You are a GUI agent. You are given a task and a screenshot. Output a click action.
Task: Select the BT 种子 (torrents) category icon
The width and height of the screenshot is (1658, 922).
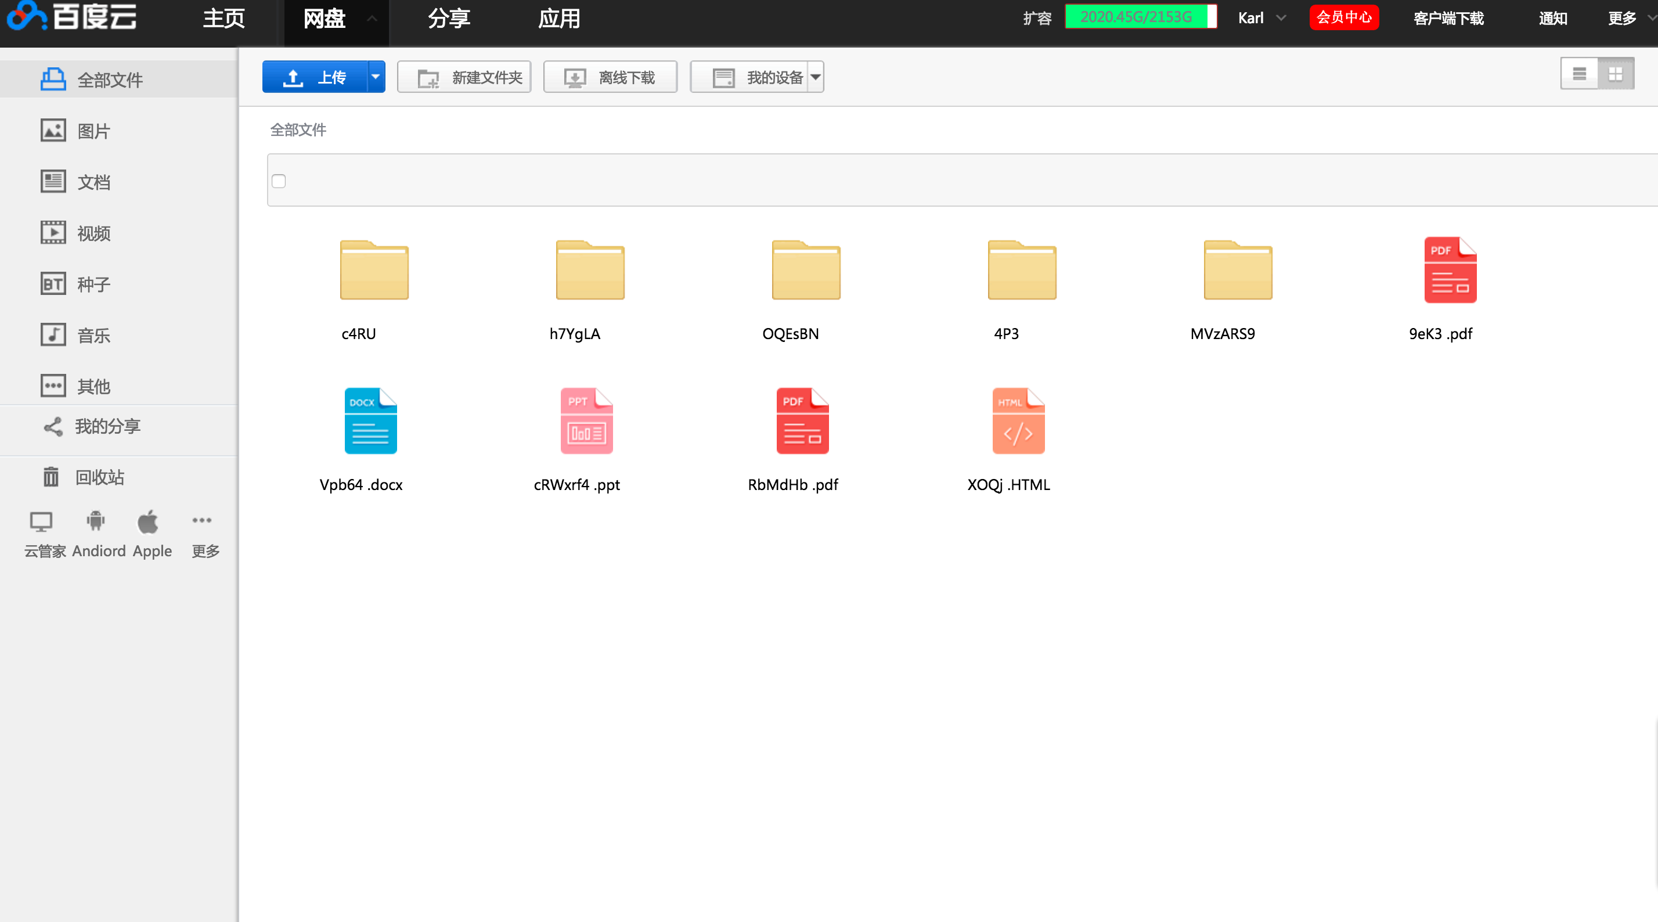pyautogui.click(x=53, y=284)
